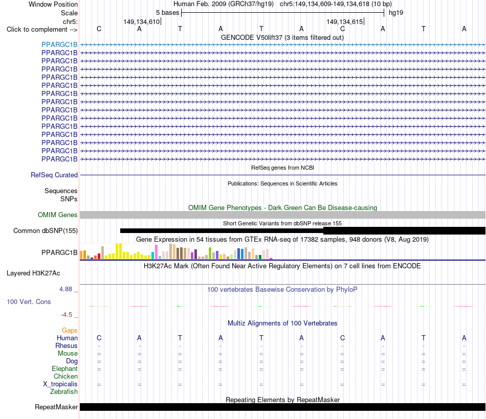The height and width of the screenshot is (419, 486).
Task: Click the black RepeatMasker element bar
Action: coord(282,407)
